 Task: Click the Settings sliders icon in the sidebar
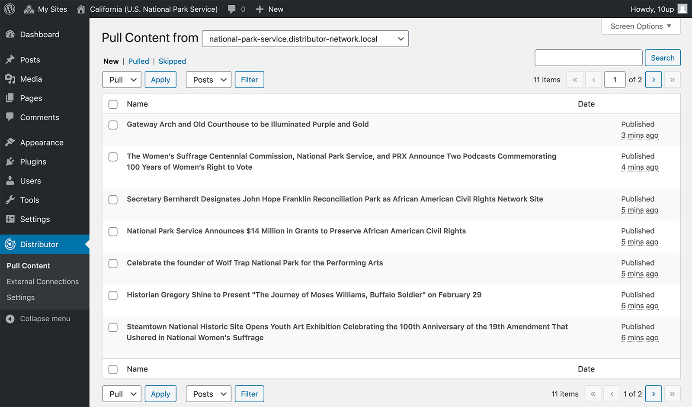click(10, 219)
